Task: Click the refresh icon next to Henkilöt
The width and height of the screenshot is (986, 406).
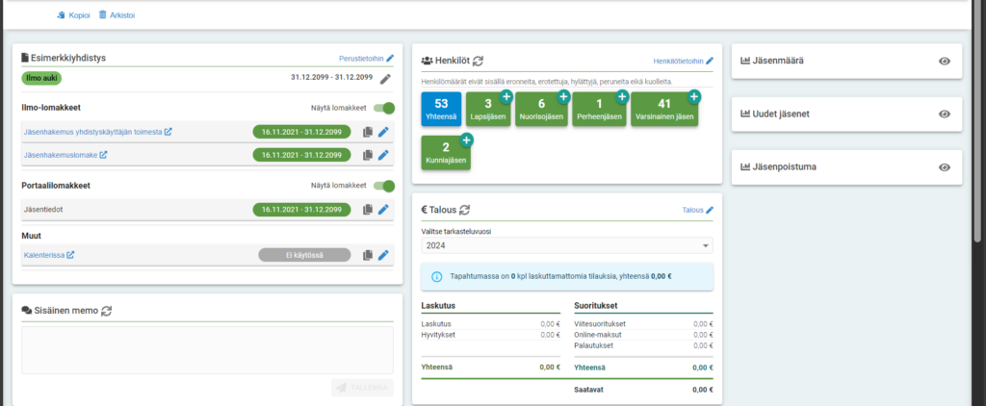Action: [x=478, y=61]
